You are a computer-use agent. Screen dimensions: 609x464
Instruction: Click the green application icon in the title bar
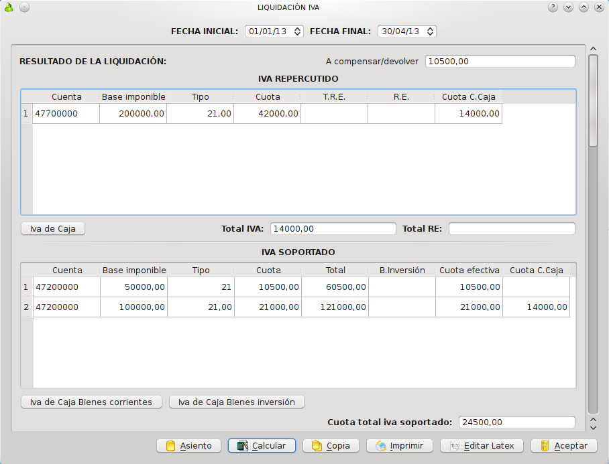click(9, 7)
